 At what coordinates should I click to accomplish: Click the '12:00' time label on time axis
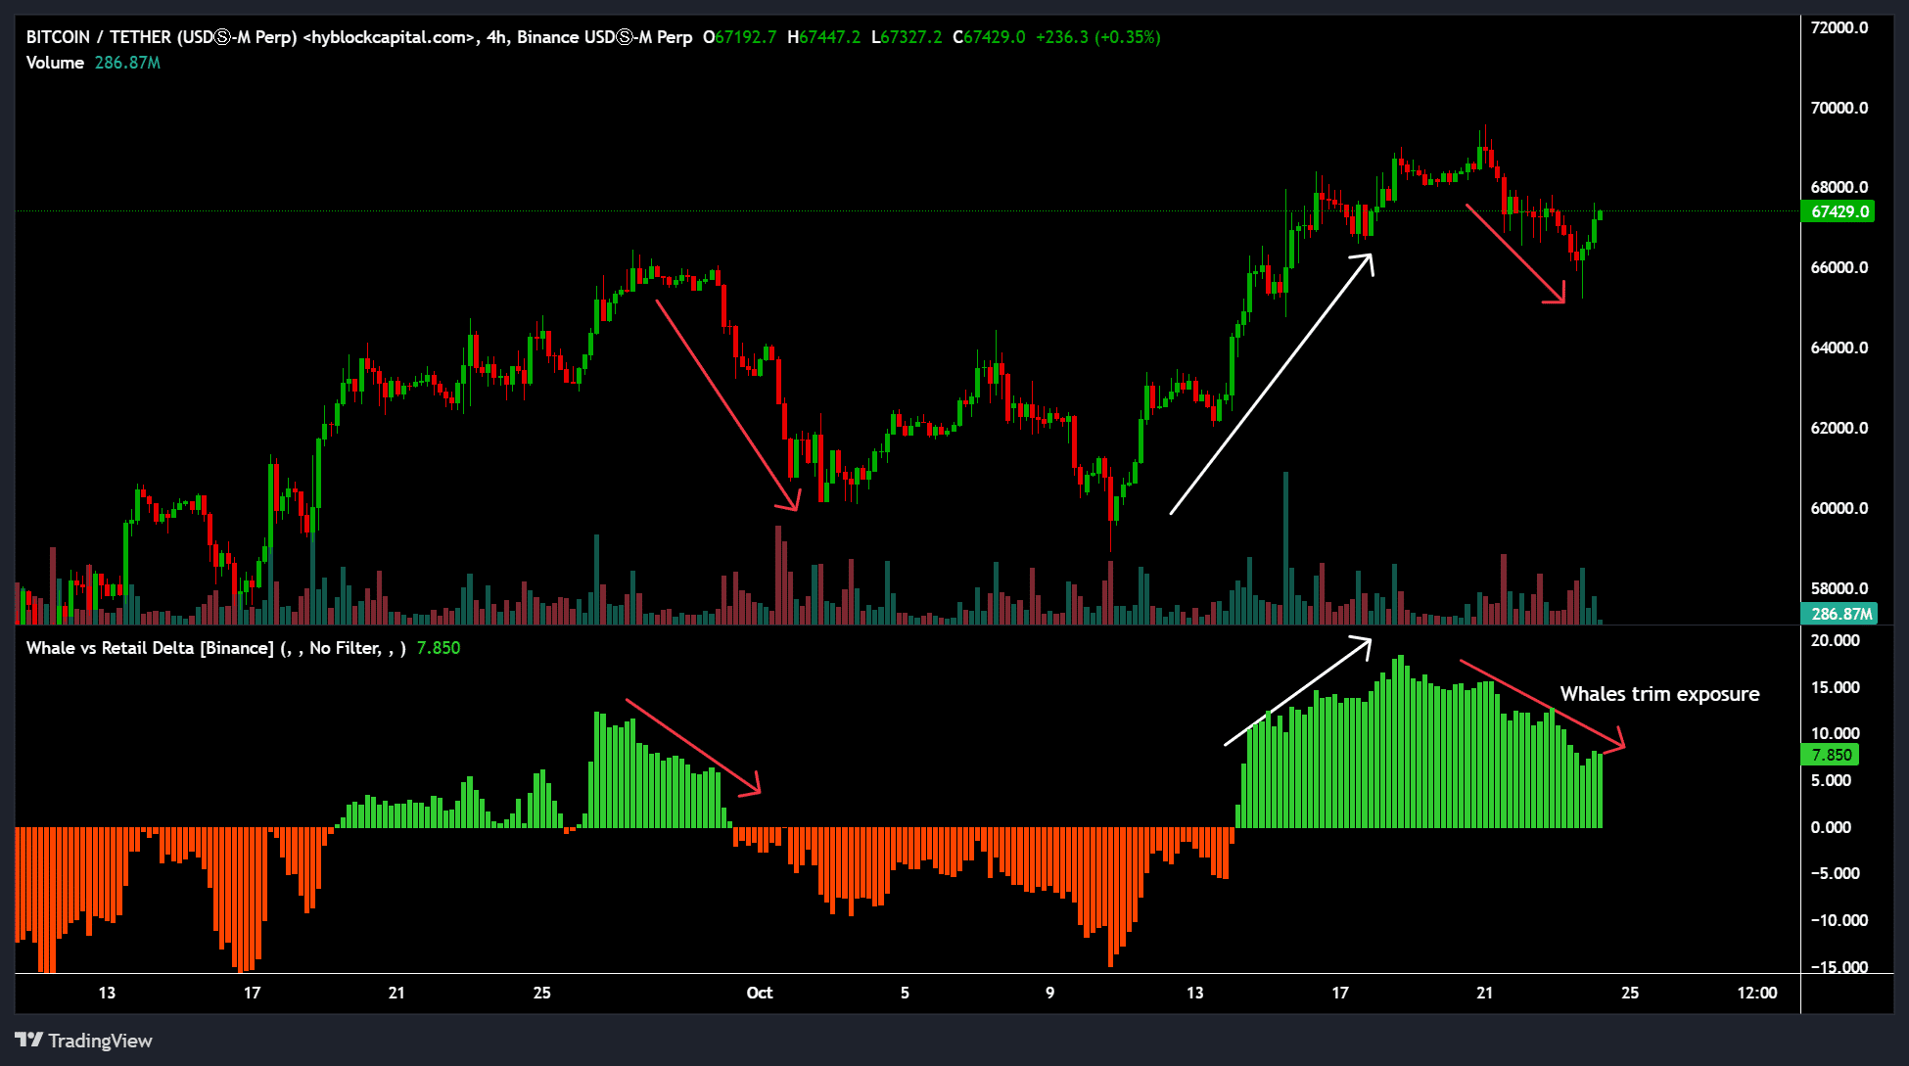[x=1757, y=993]
